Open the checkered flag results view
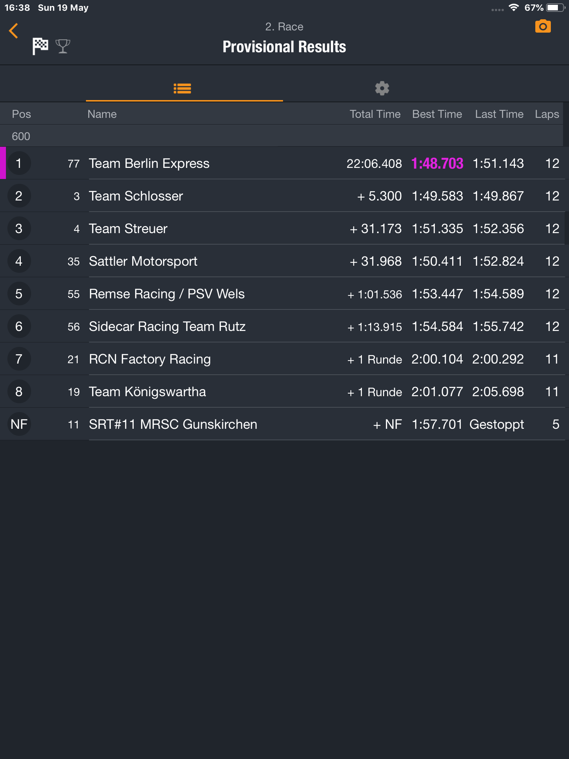Image resolution: width=569 pixels, height=759 pixels. click(40, 46)
